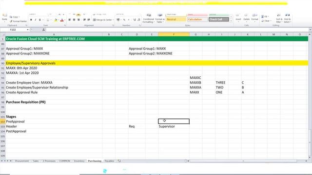Toggle Italic formatting
This screenshot has height=175, width=312.
coord(36,20)
